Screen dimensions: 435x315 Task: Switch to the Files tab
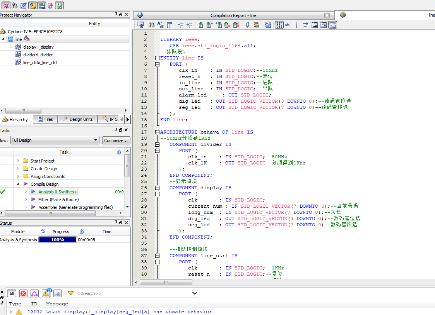(45, 119)
